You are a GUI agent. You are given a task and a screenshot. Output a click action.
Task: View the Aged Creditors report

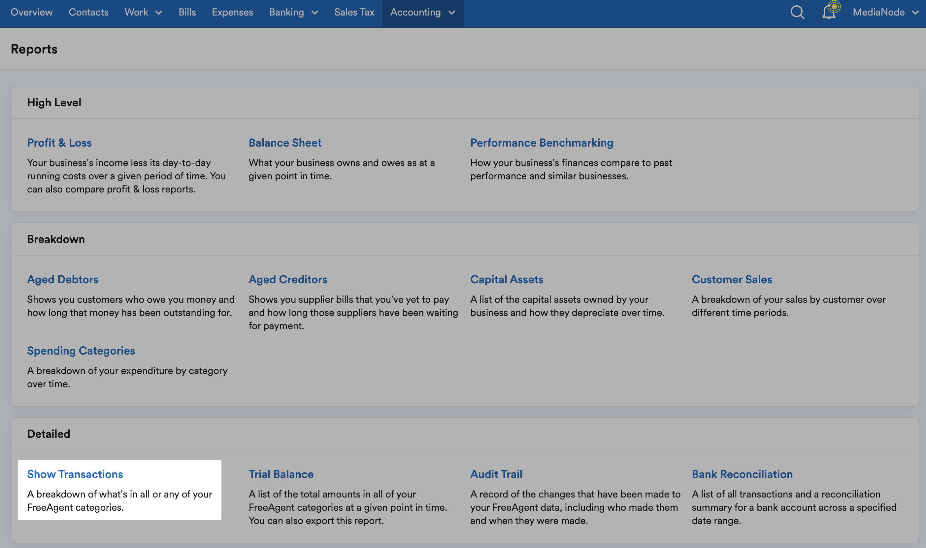(288, 280)
